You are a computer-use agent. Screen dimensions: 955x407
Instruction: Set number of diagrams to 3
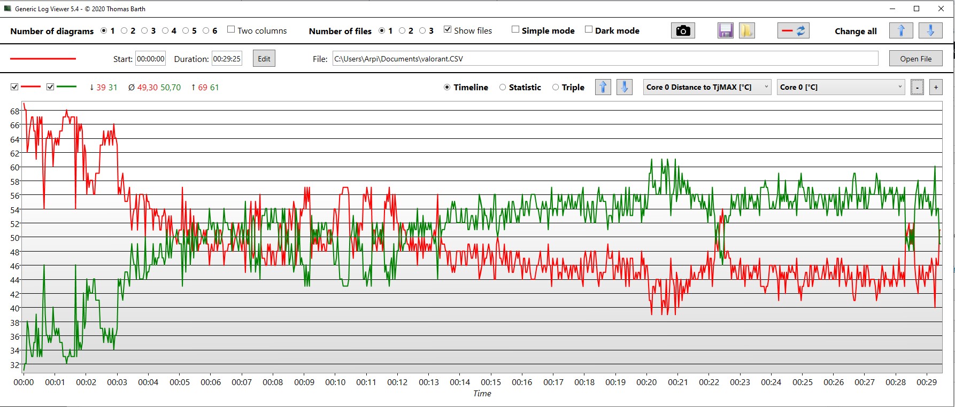(x=144, y=31)
